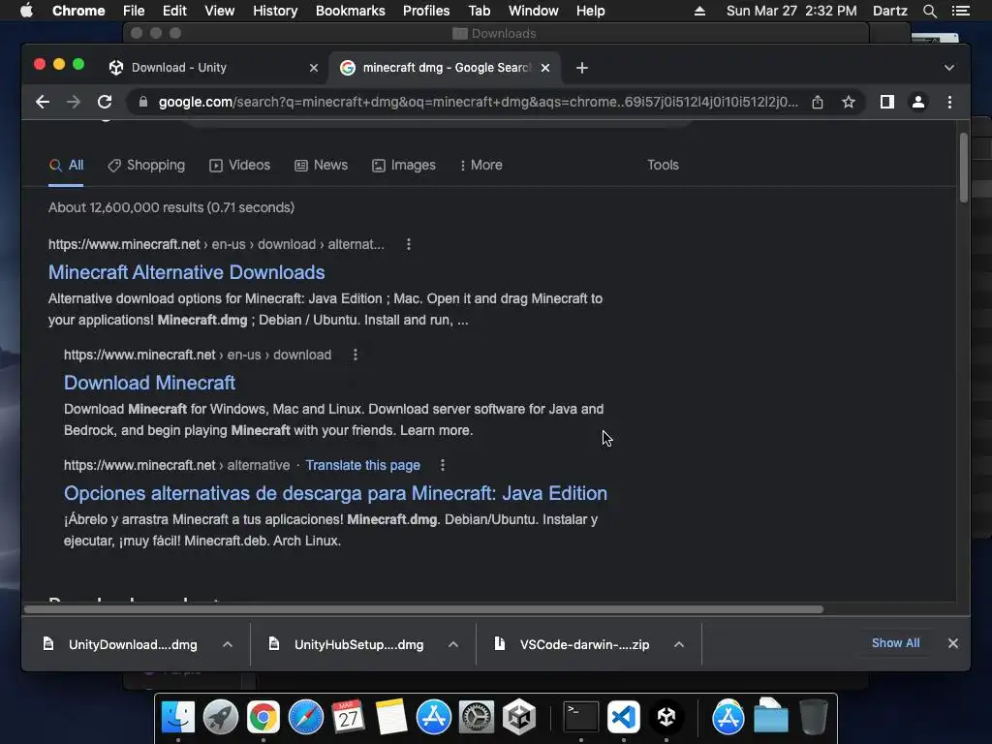Expand options for UnityHubSetup dmg download
The image size is (992, 744).
pyautogui.click(x=453, y=644)
